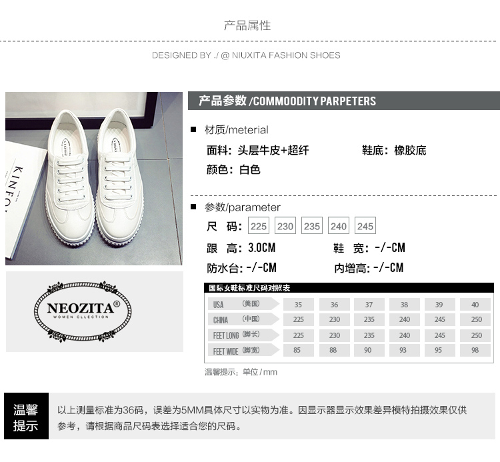Image resolution: width=500 pixels, height=462 pixels.
Task: Click the 产品属性 section title
Action: [247, 25]
